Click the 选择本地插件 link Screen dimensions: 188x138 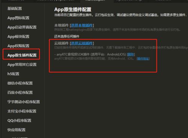click(82, 25)
